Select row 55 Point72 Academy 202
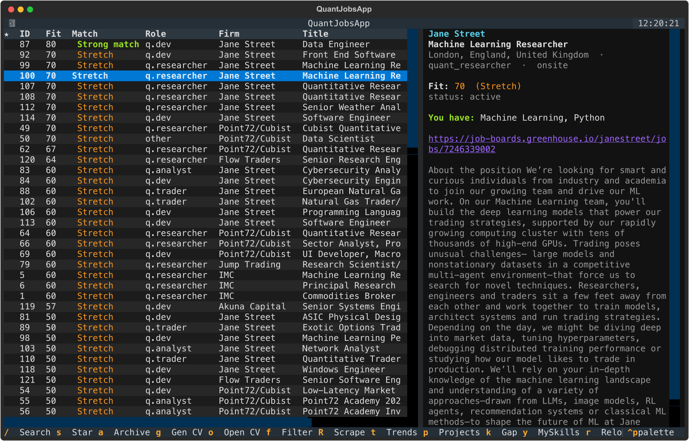689x441 pixels. click(205, 401)
